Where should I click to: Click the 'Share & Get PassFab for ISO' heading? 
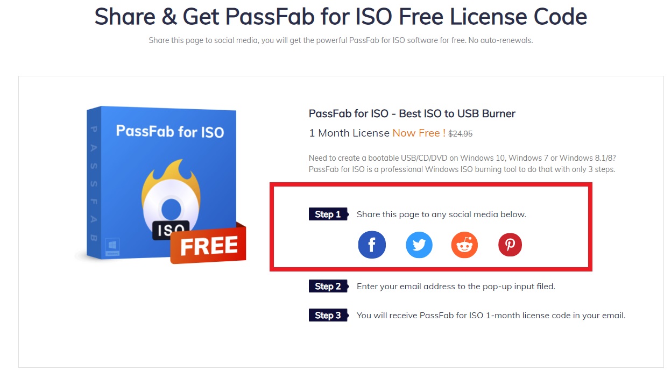coord(340,17)
